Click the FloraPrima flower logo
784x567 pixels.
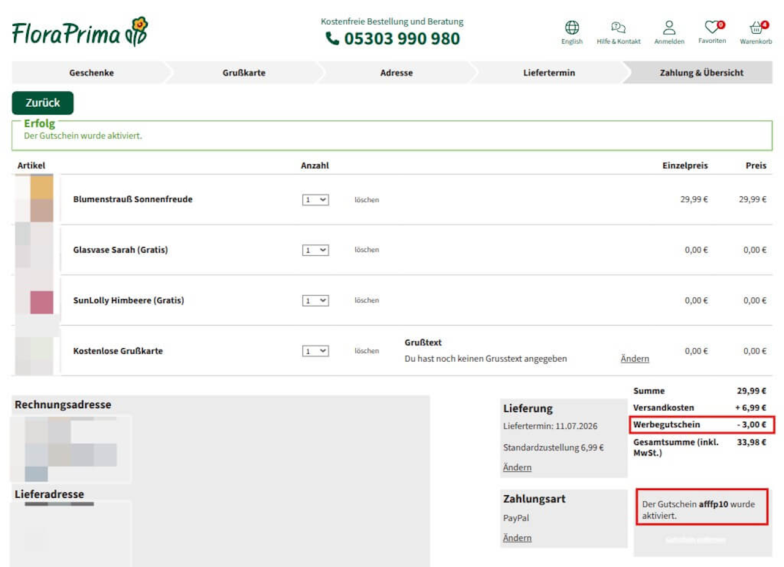(x=80, y=32)
